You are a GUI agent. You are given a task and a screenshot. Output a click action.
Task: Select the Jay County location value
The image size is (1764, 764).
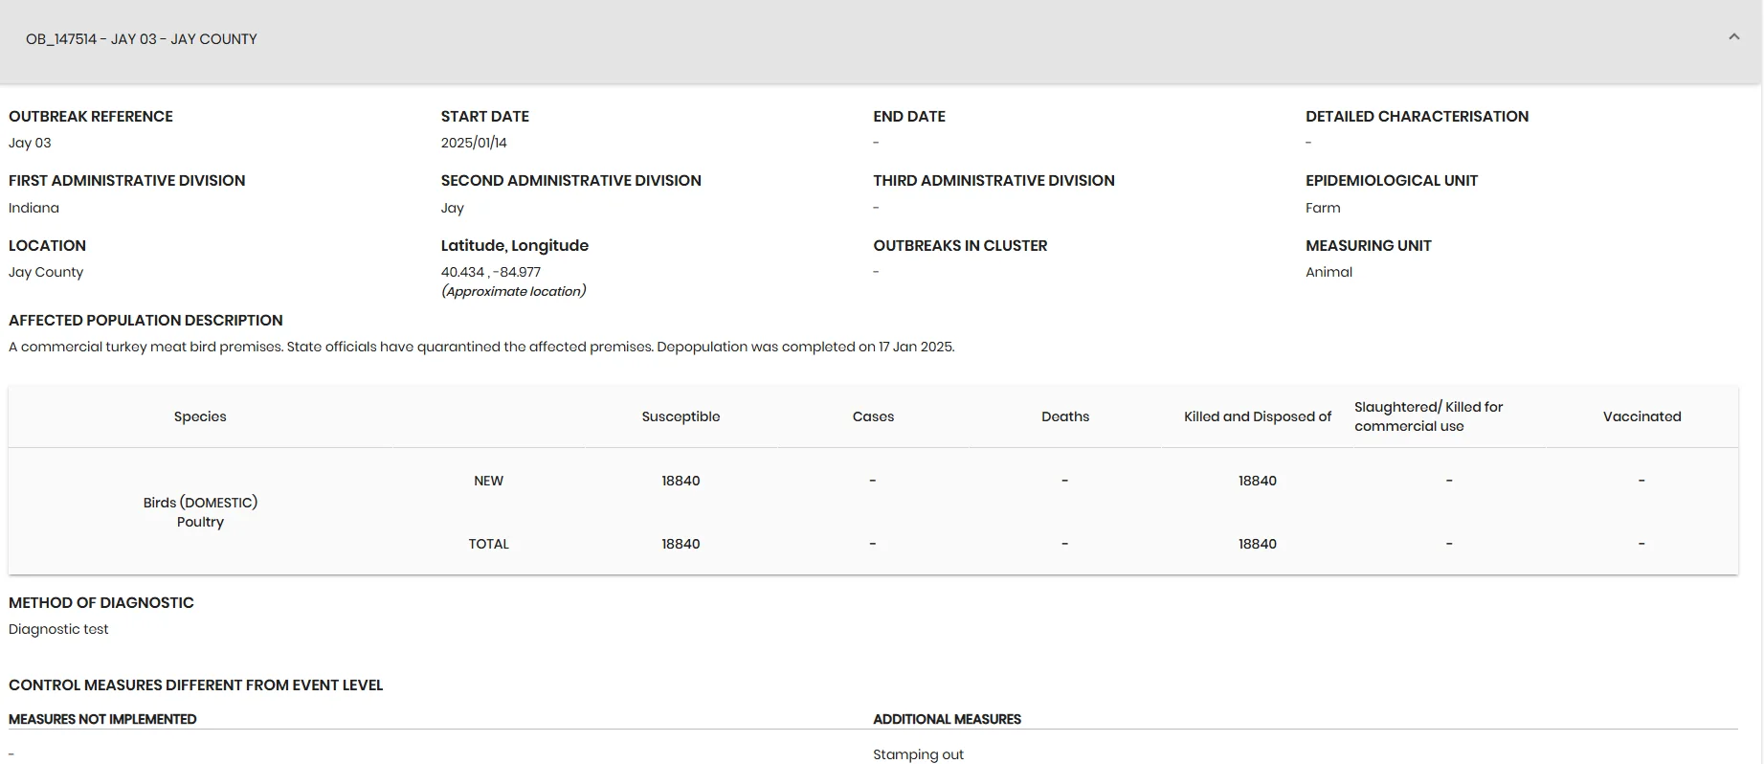[46, 272]
